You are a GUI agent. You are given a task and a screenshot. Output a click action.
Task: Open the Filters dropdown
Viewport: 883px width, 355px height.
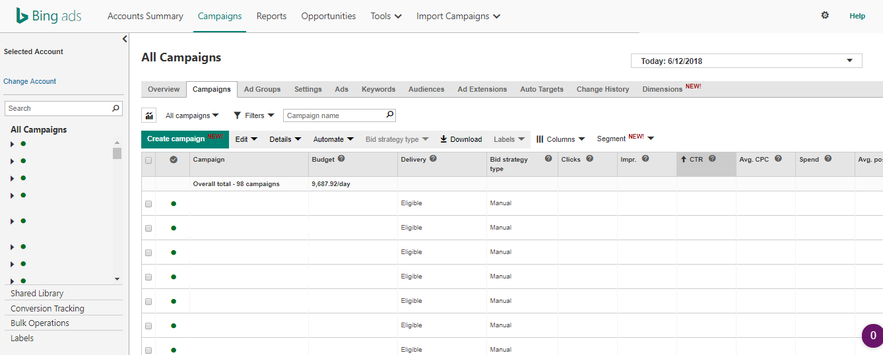(254, 115)
